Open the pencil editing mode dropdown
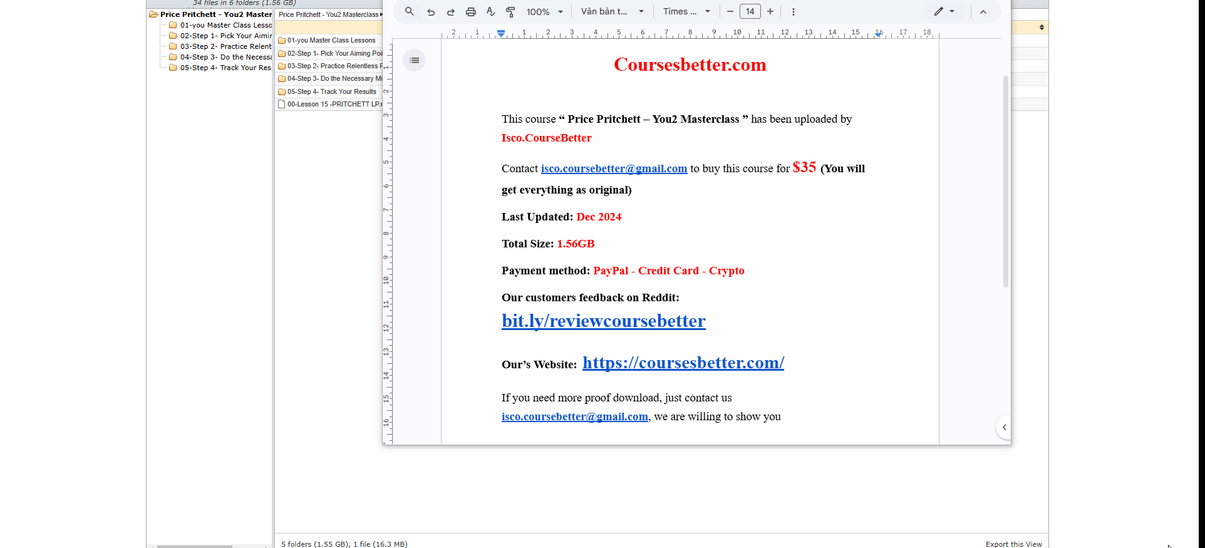 coord(944,11)
